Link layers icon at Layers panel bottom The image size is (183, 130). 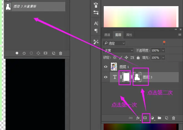pos(131,118)
